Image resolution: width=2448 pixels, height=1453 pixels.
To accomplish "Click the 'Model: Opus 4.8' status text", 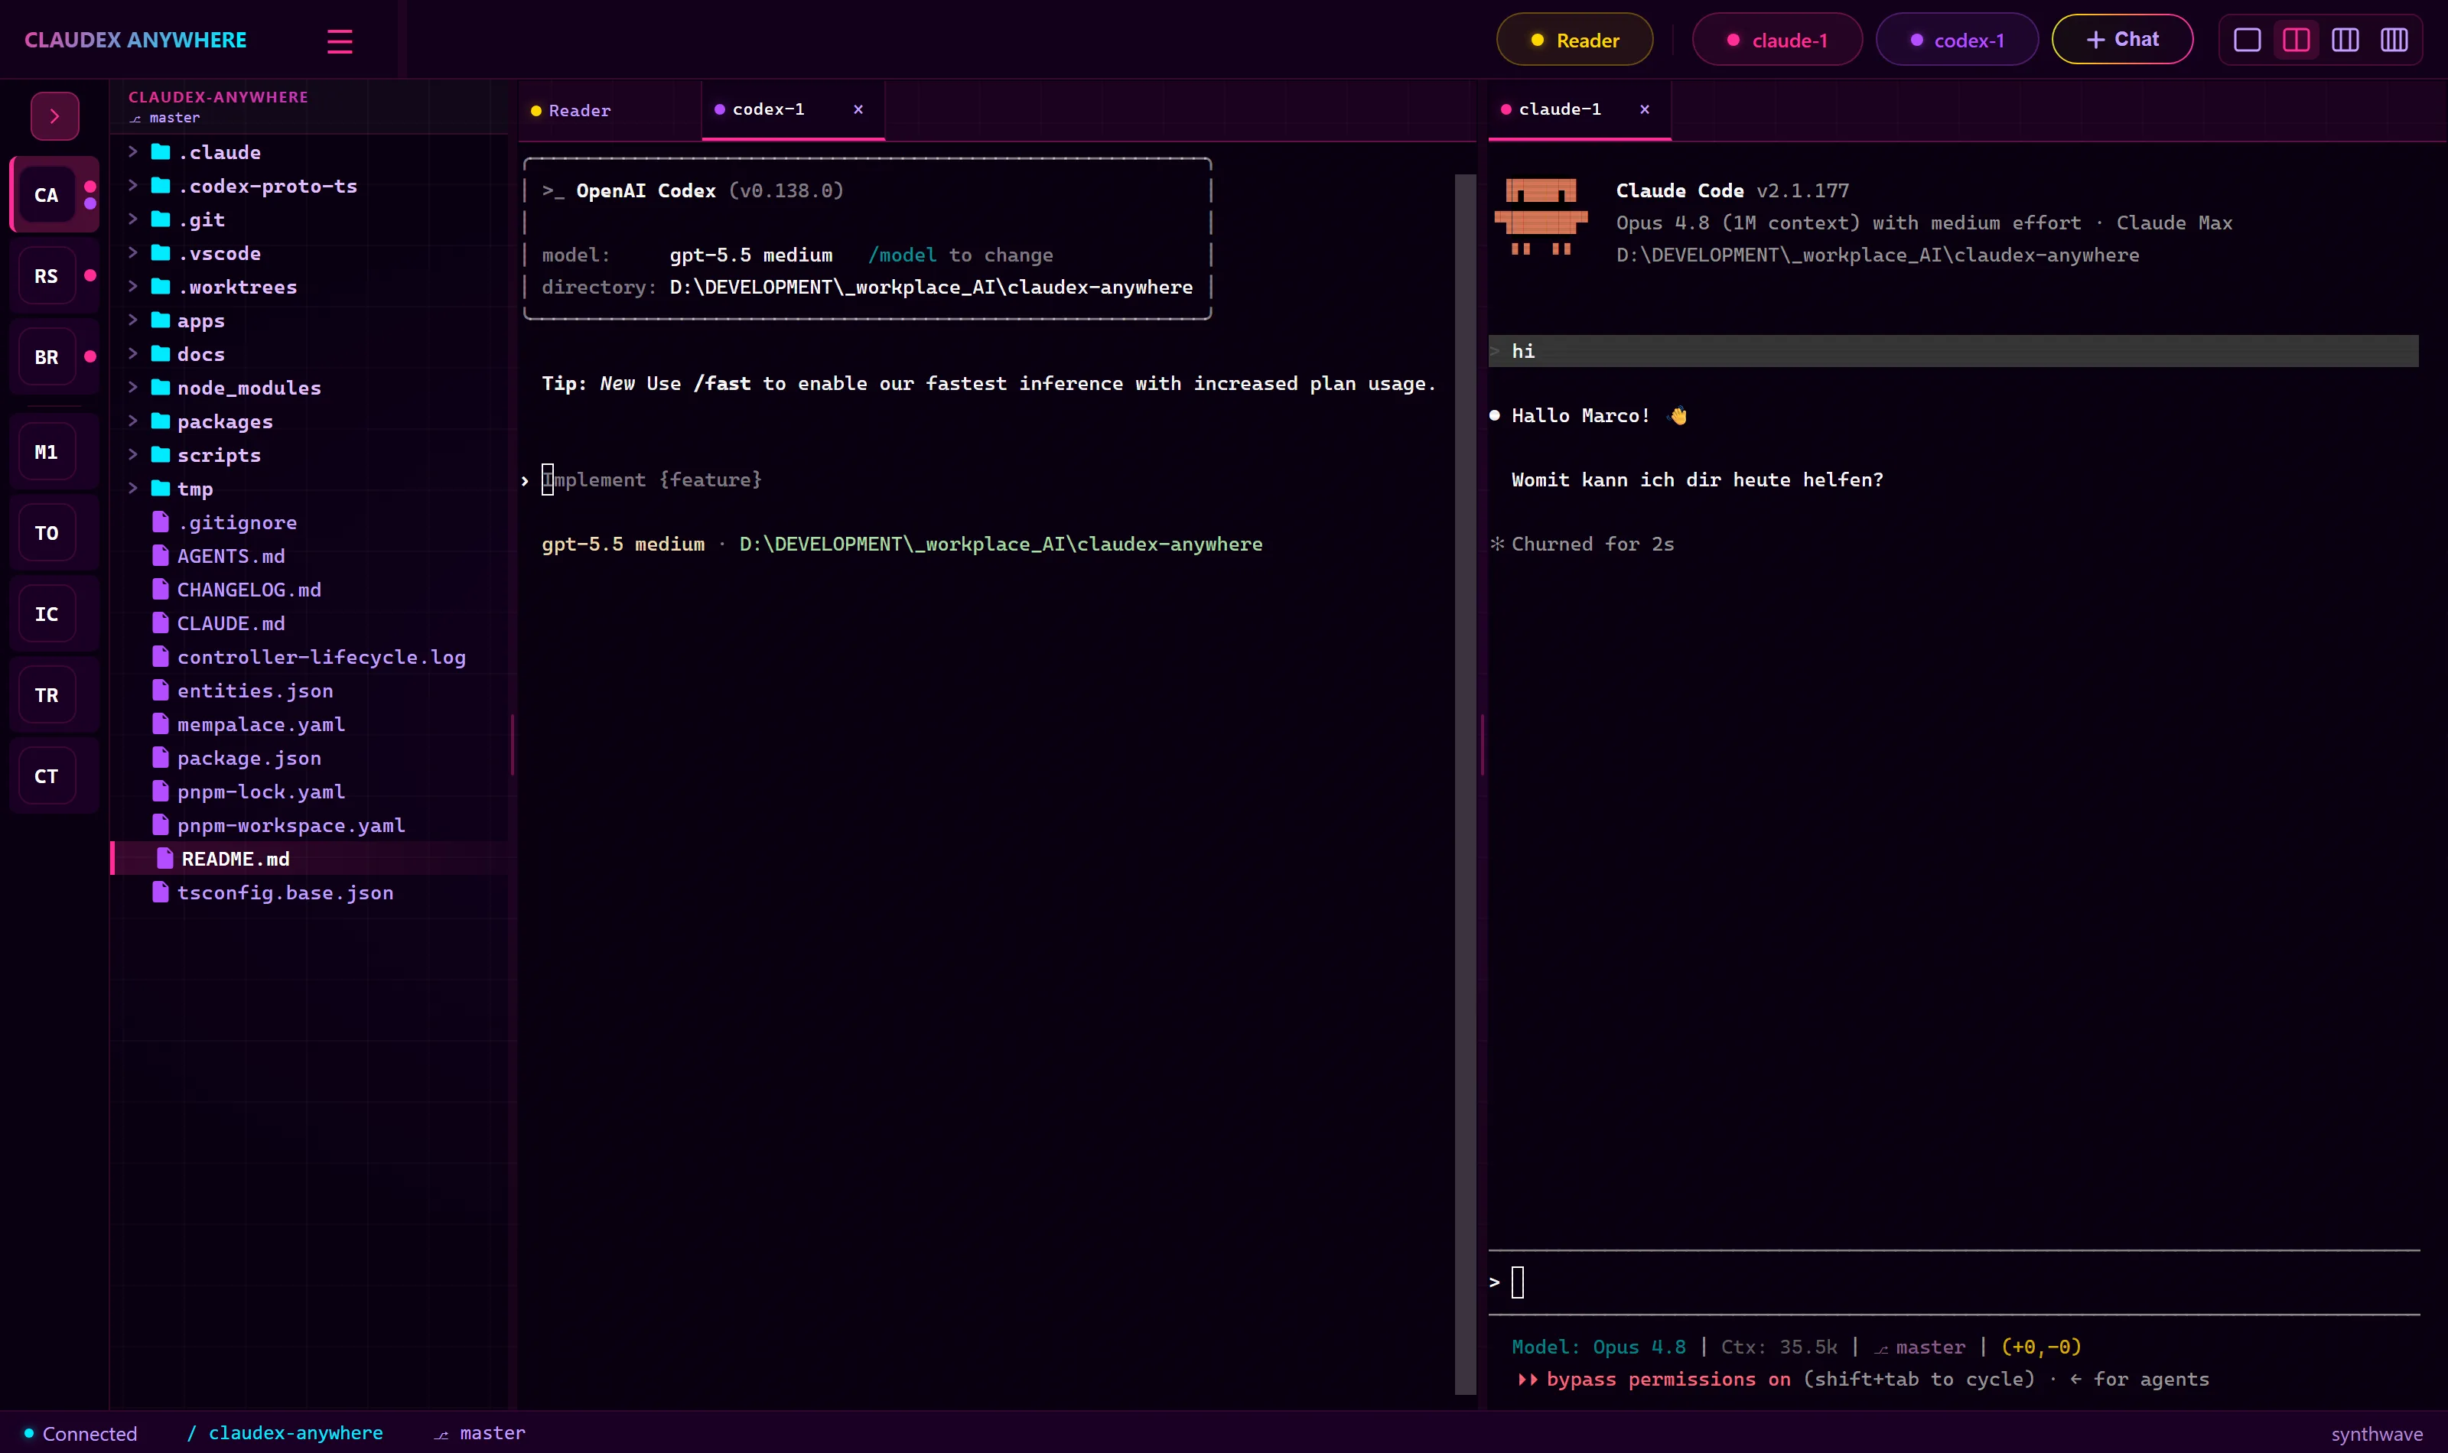I will pos(1598,1346).
